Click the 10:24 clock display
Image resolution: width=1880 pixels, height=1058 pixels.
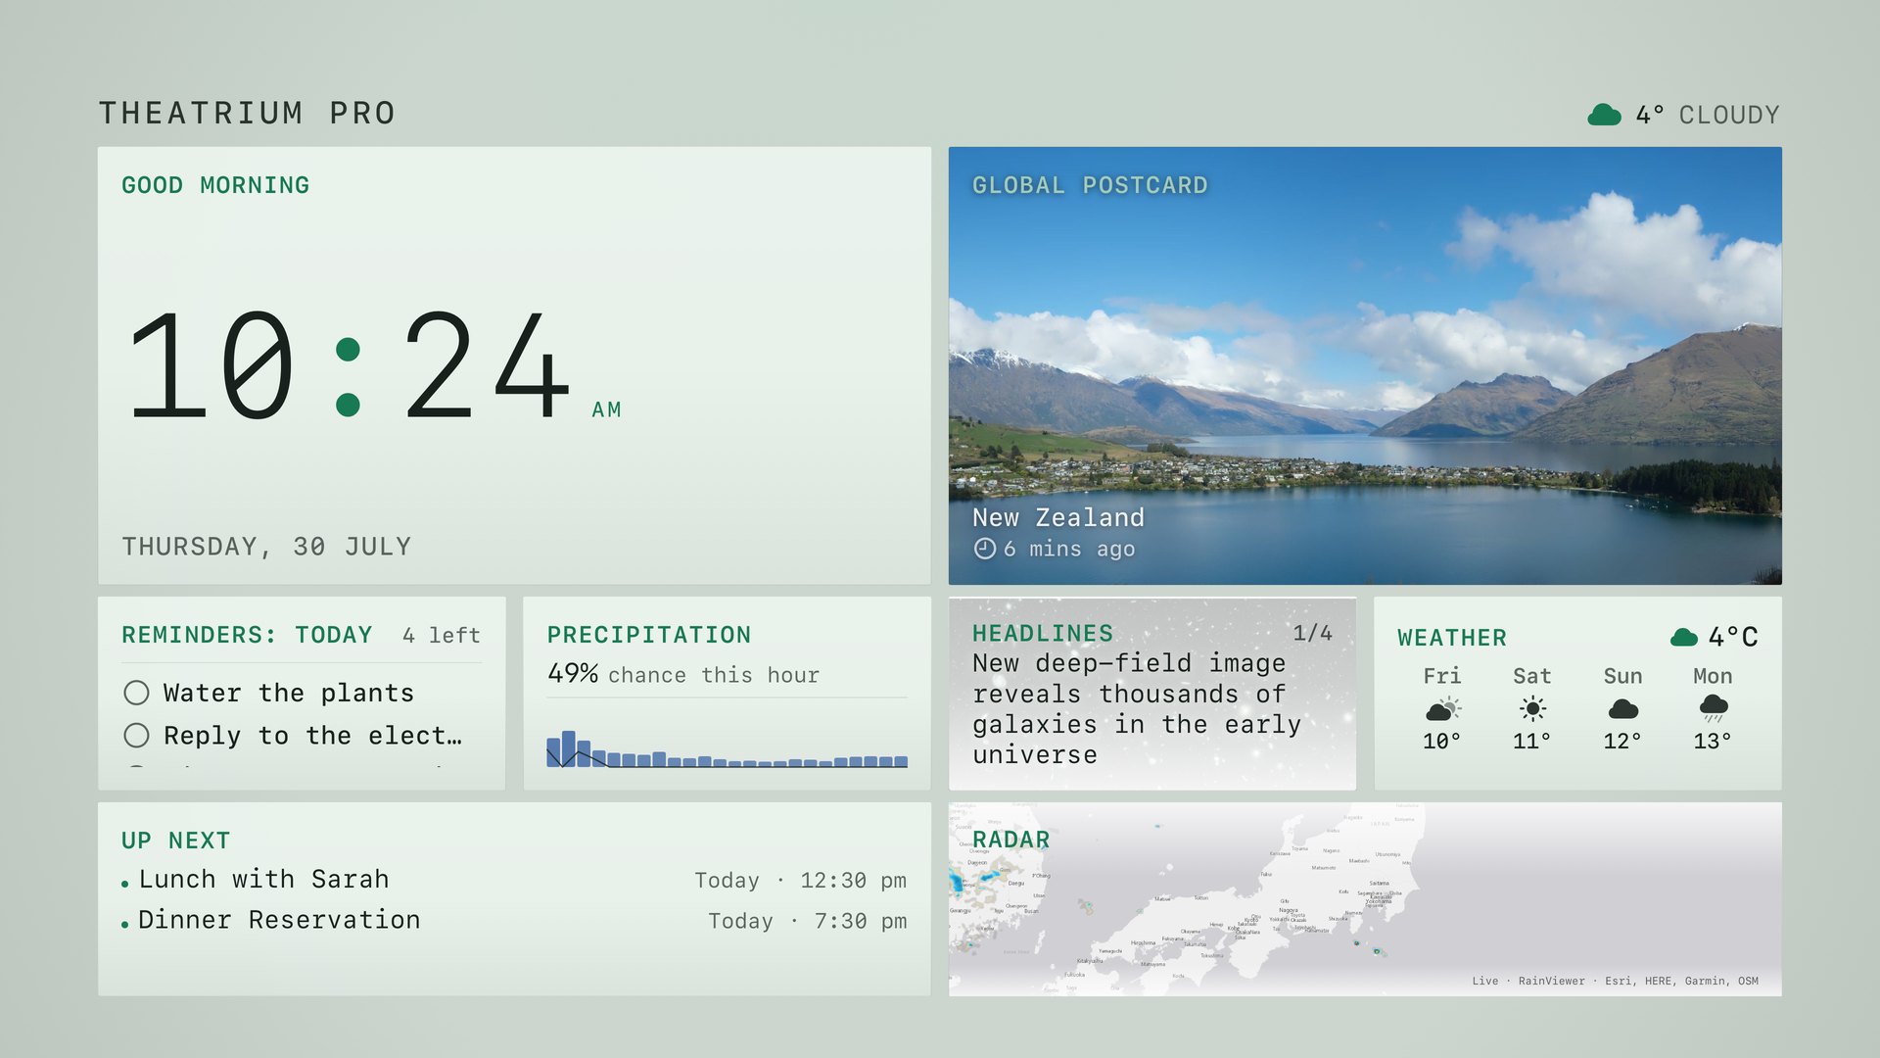point(349,365)
